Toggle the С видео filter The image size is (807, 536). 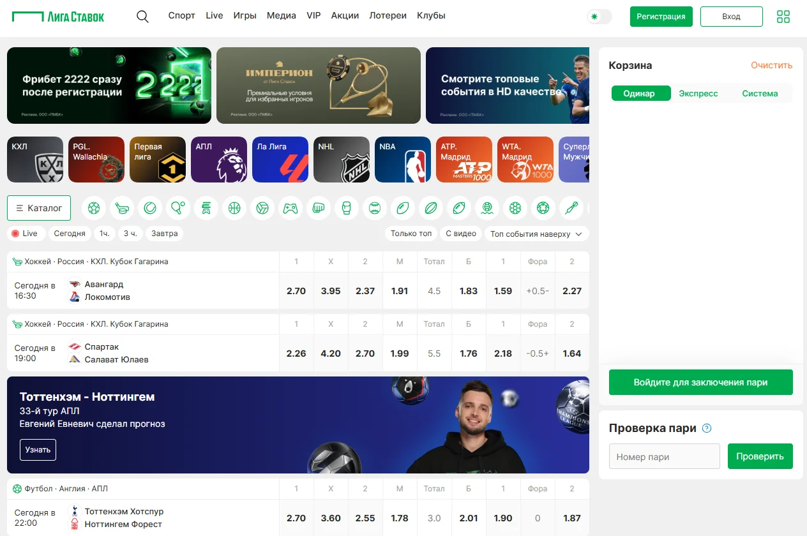pos(461,234)
